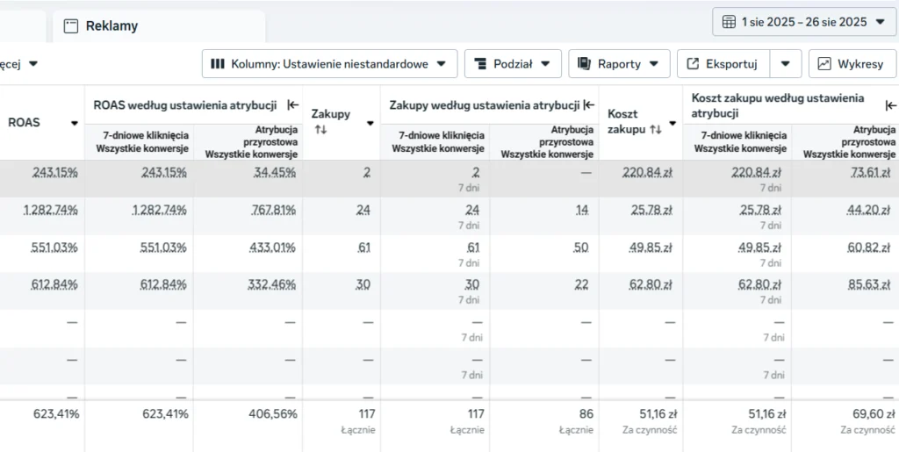Open the export options dropdown arrow
Screen dimensions: 899x452
786,63
